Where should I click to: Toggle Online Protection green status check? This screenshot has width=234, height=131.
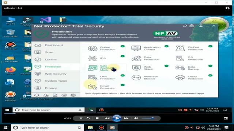122,46
